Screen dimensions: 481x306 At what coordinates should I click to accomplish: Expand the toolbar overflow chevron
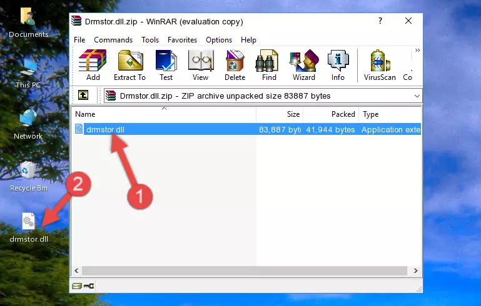[417, 50]
